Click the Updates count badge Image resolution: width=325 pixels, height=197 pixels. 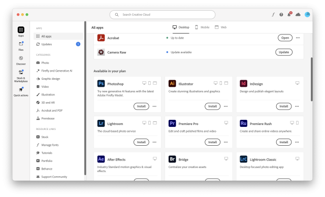tap(78, 44)
